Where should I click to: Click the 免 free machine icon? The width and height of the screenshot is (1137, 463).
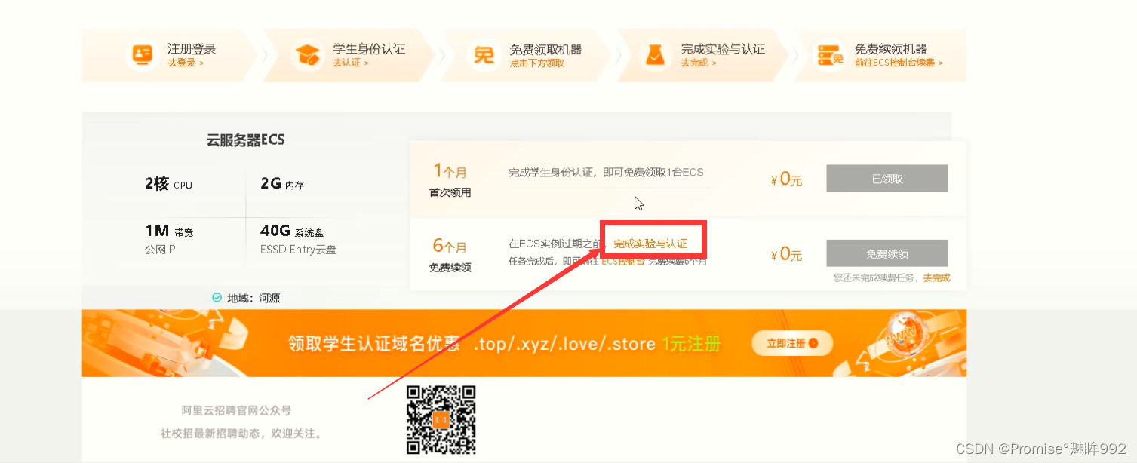click(x=484, y=54)
